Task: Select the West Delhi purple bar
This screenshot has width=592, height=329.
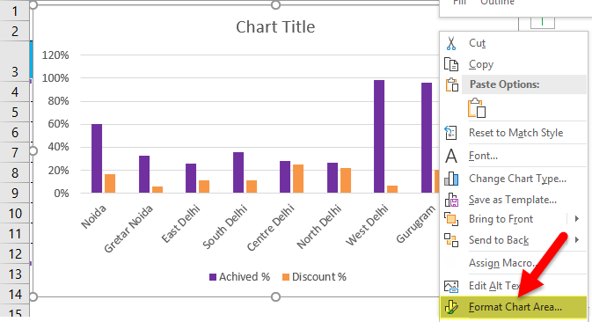Action: tap(379, 136)
